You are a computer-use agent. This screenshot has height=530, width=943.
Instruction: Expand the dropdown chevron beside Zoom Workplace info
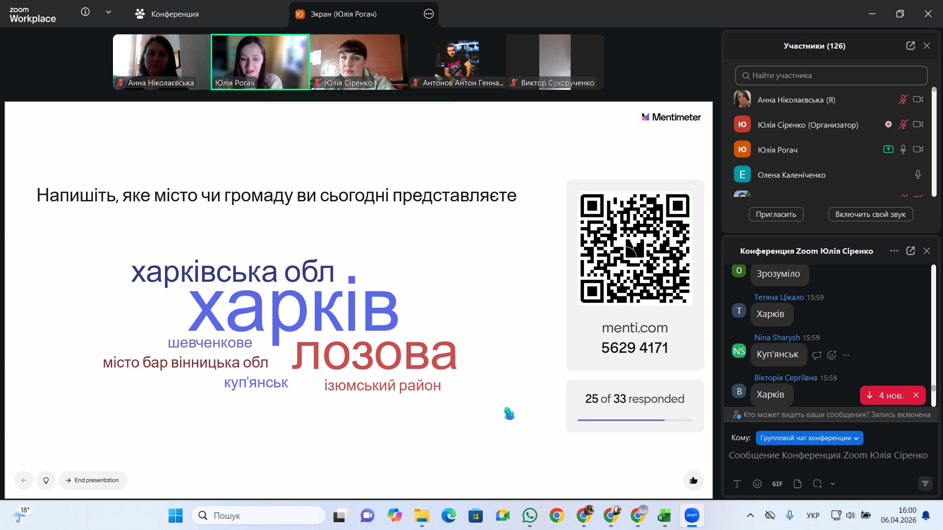tap(108, 12)
